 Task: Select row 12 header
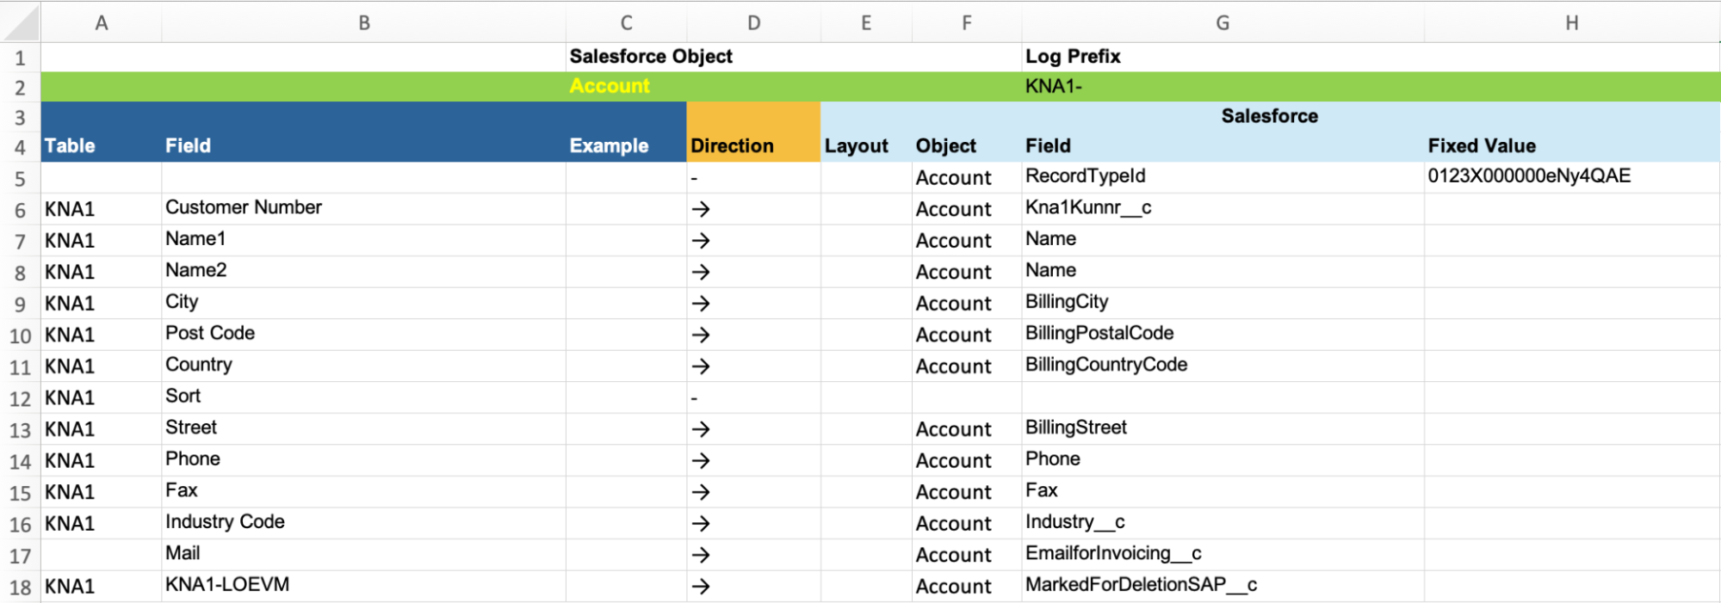(20, 398)
